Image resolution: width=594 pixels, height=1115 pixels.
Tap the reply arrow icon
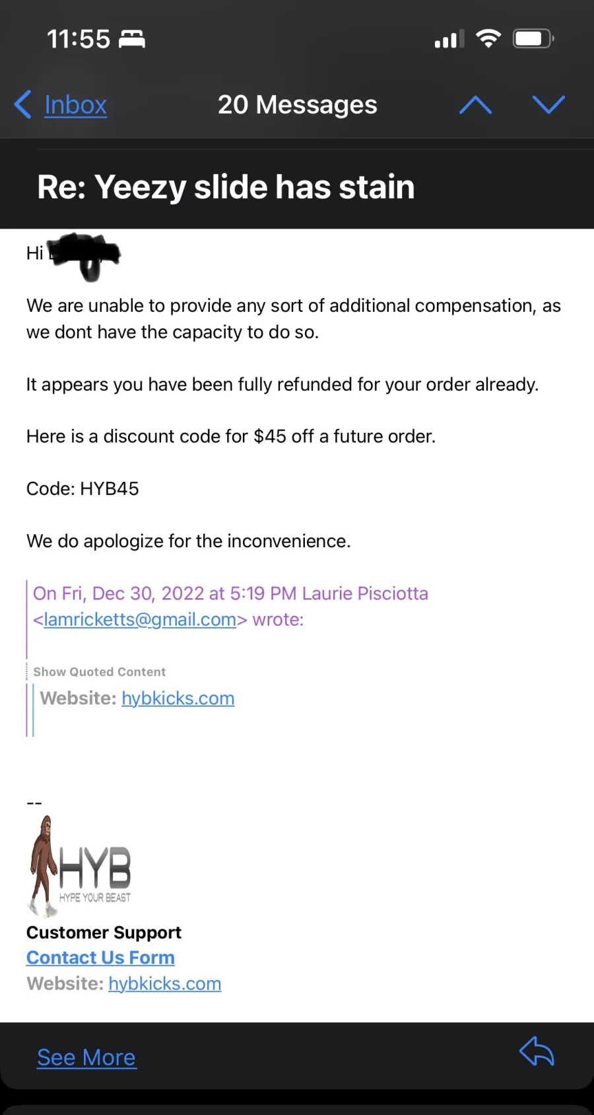point(537,1051)
